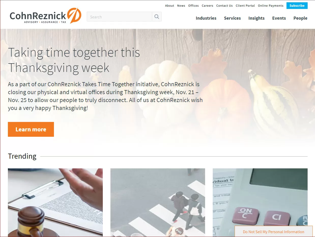Image resolution: width=315 pixels, height=237 pixels.
Task: Open the Services menu
Action: coord(232,18)
